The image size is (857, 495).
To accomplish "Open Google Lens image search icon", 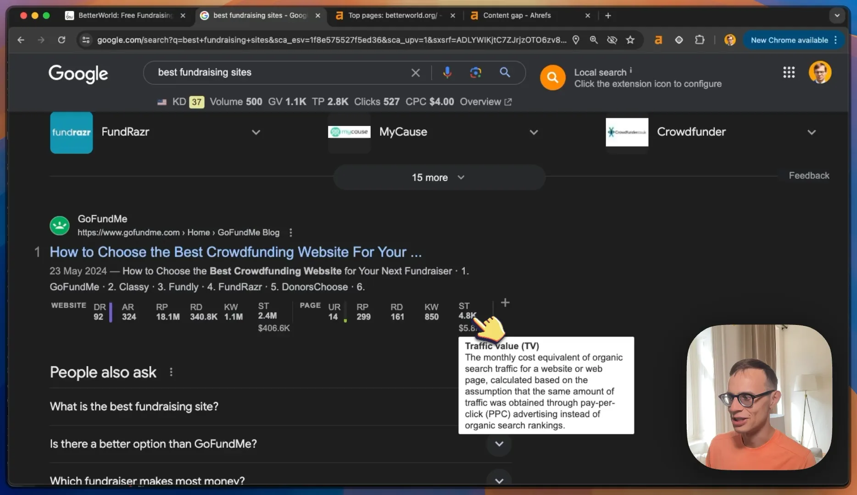I will 476,72.
